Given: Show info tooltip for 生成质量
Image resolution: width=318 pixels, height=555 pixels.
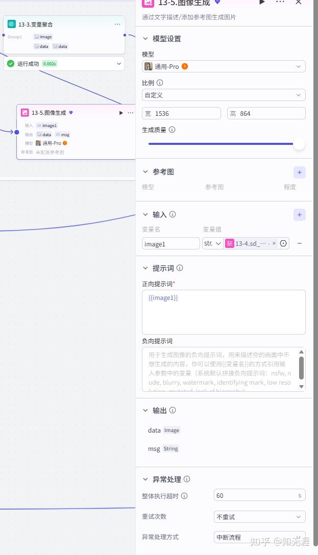Looking at the screenshot, I should click(172, 130).
